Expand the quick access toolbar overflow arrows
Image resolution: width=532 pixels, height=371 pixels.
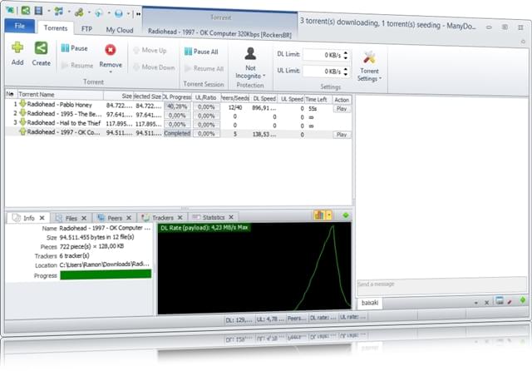point(139,14)
